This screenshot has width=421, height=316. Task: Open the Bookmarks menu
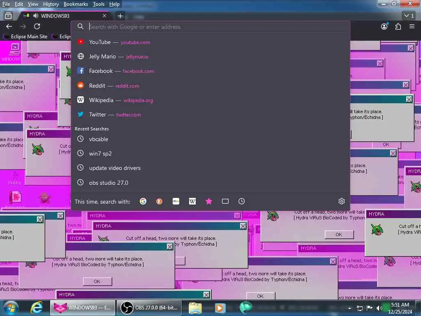pos(76,4)
